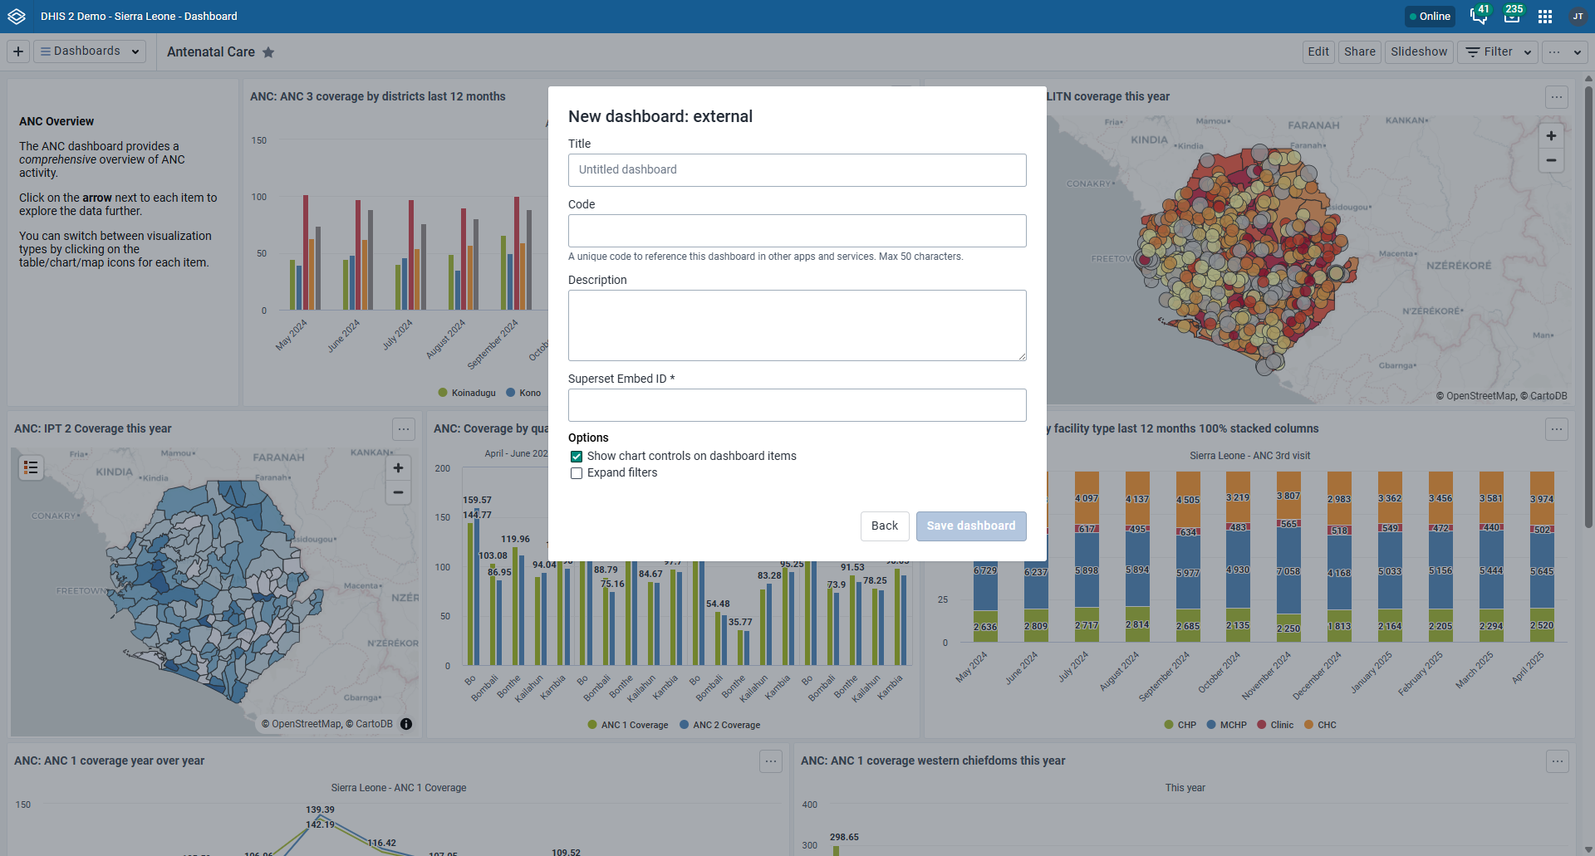
Task: Click the plus icon to add dashboard
Action: [18, 51]
